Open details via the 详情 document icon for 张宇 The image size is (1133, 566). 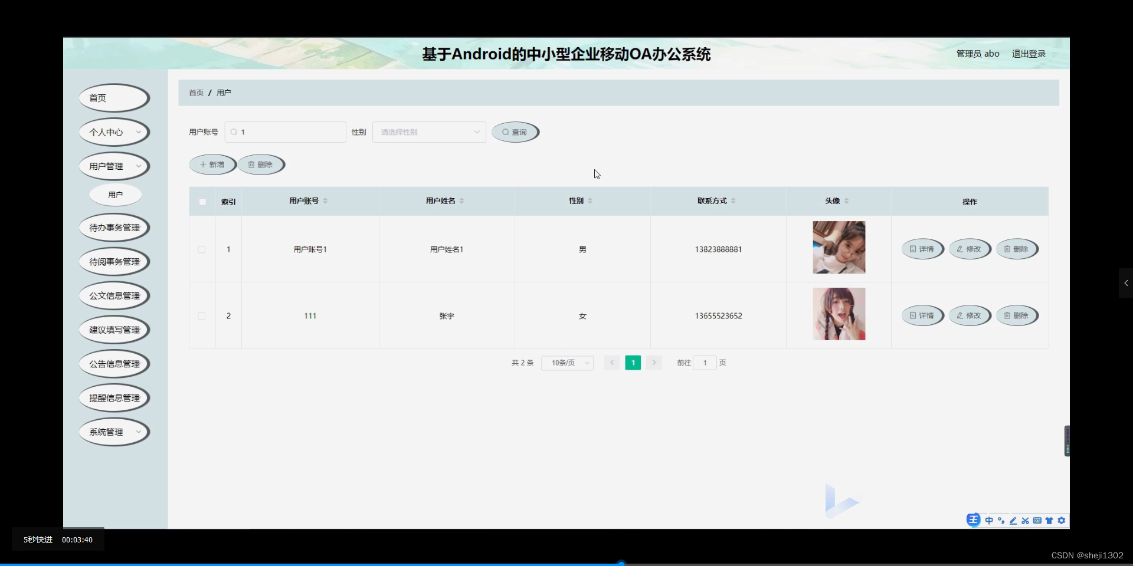click(x=913, y=315)
